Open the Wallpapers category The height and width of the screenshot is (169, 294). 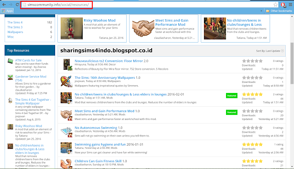coord(15,32)
